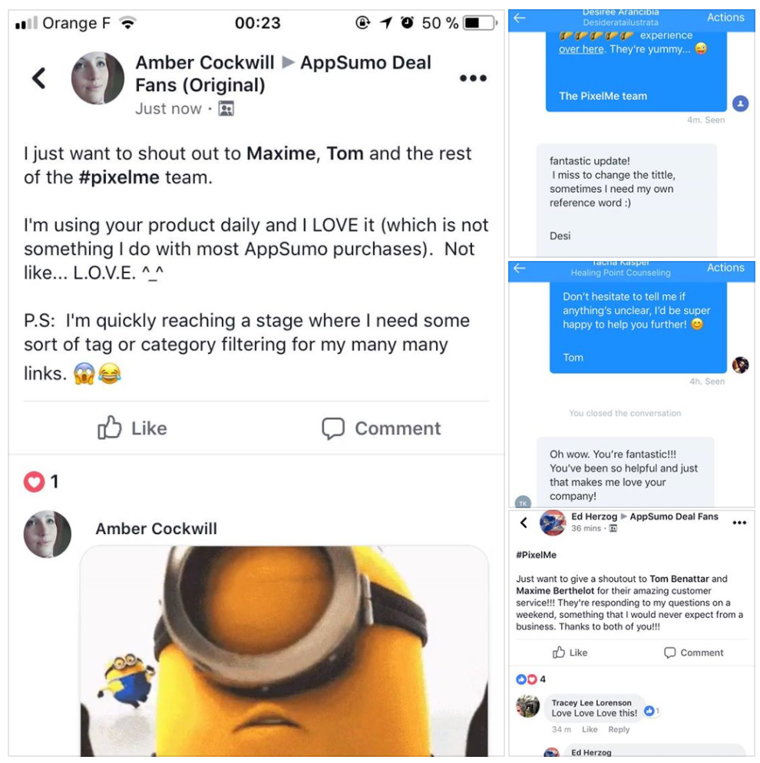Reply to Tracey Lee Lorenson's comment
The image size is (760, 763).
pos(619,729)
